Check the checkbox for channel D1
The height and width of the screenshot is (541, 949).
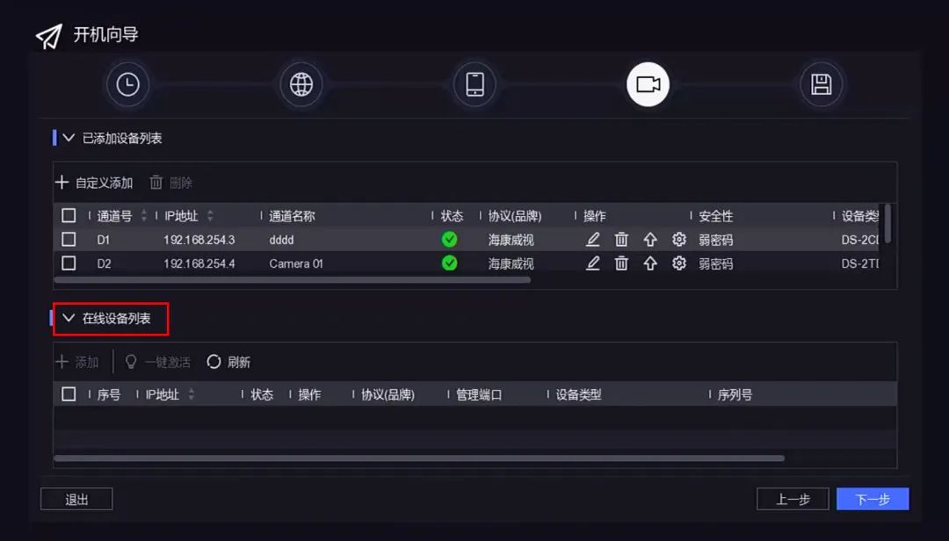69,239
